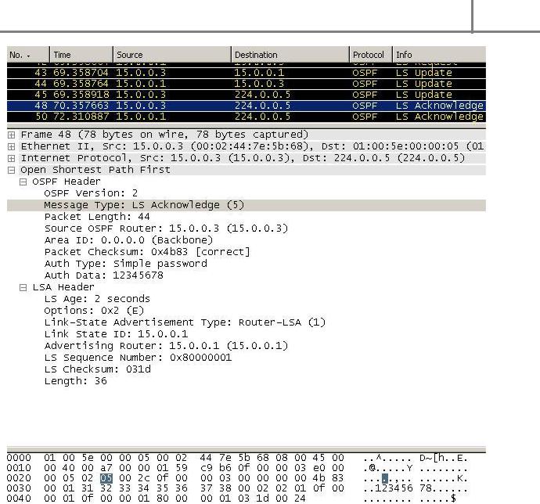This screenshot has width=540, height=504.
Task: Select LS Age: 2 seconds field
Action: (97, 299)
